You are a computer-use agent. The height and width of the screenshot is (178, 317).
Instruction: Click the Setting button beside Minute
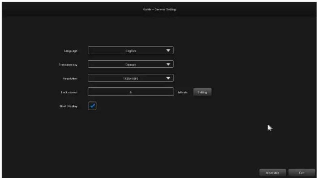(202, 92)
